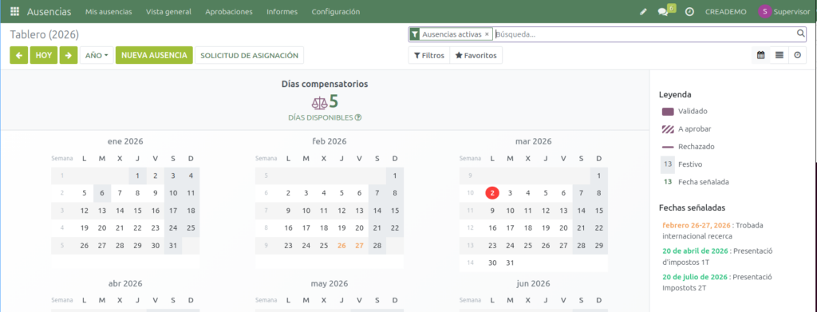The height and width of the screenshot is (312, 817).
Task: Click the 'Tablero (2026)' title
Action: 45,34
